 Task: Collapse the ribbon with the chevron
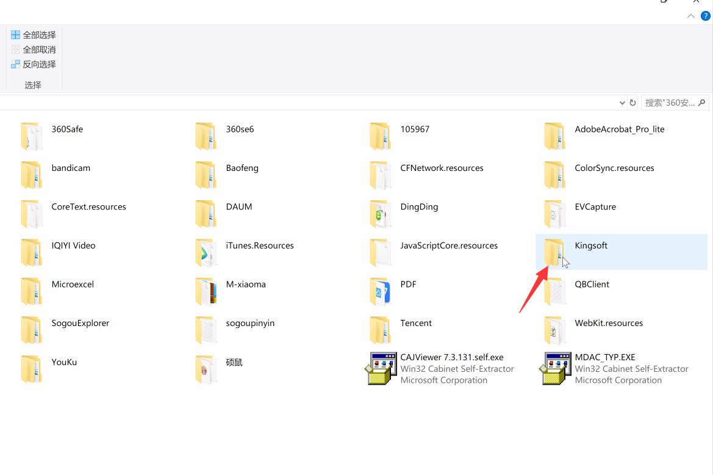690,16
